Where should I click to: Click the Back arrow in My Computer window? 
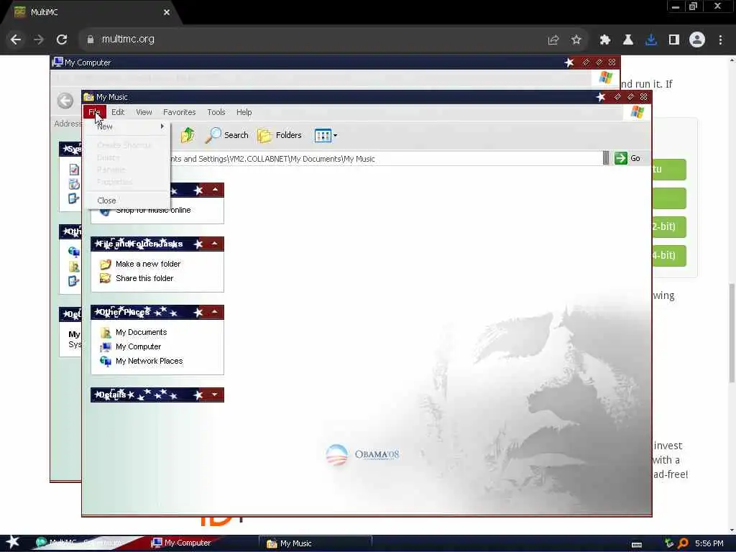coord(65,101)
